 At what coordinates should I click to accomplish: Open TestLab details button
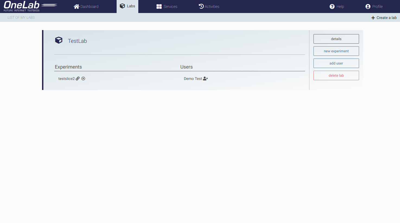point(336,39)
